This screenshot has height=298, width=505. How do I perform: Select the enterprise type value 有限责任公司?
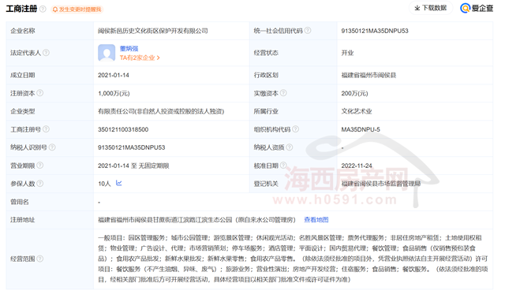tap(161, 111)
